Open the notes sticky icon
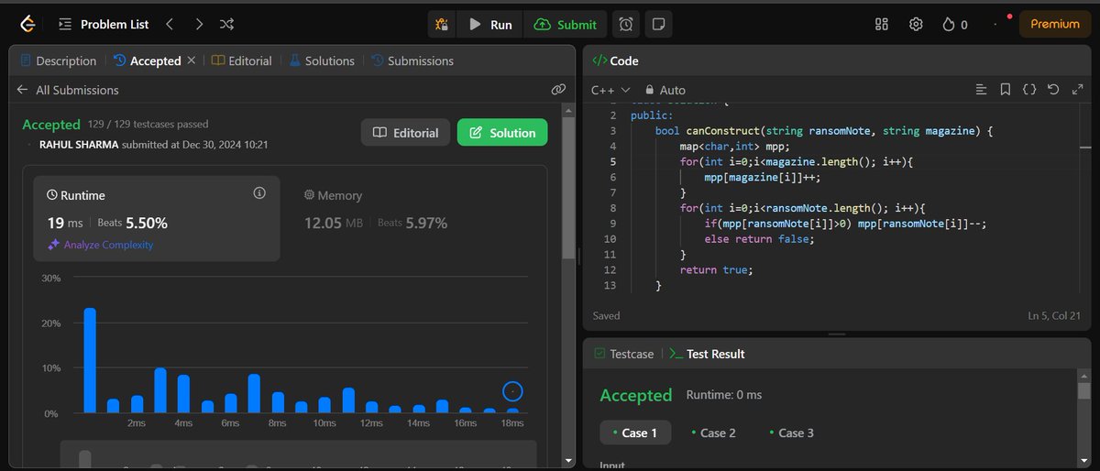 coord(656,25)
